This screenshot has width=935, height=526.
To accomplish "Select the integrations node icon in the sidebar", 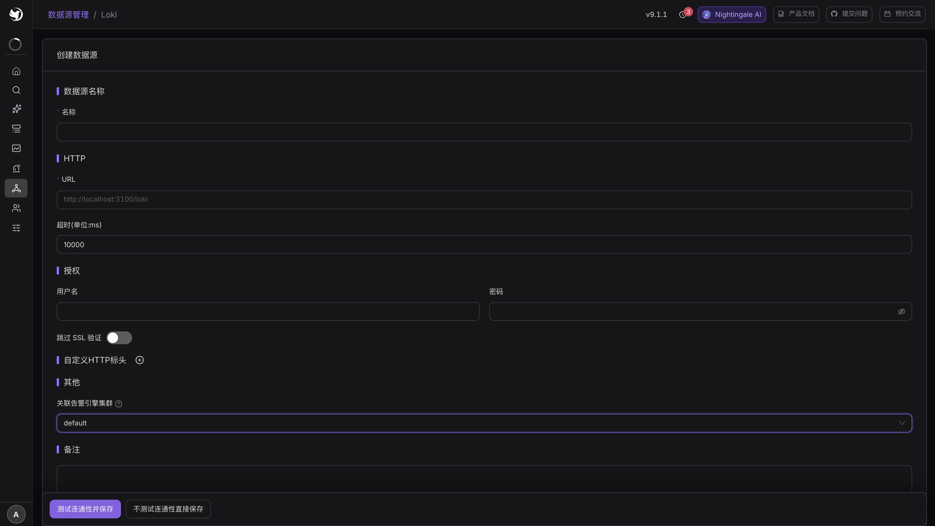I will coord(16,188).
